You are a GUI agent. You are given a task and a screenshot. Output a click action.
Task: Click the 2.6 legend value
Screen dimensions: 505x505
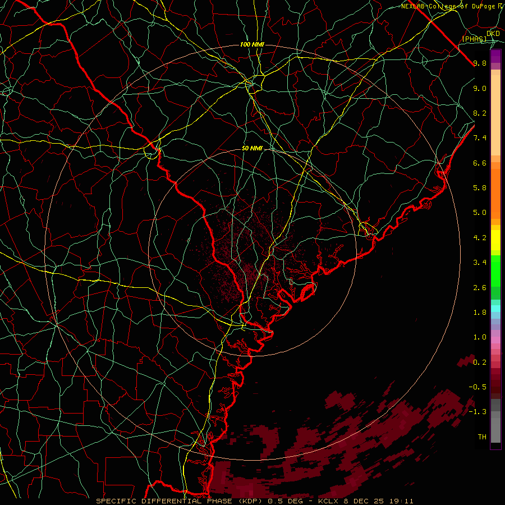(x=480, y=288)
